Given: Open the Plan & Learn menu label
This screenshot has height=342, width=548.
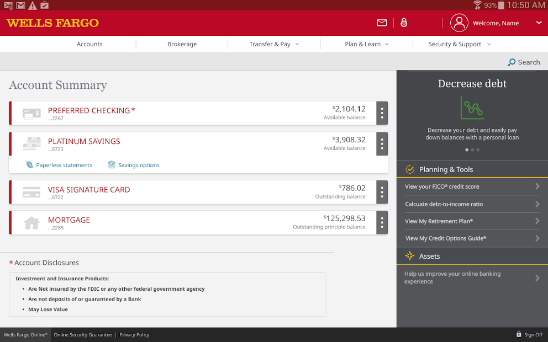Looking at the screenshot, I should pyautogui.click(x=363, y=44).
